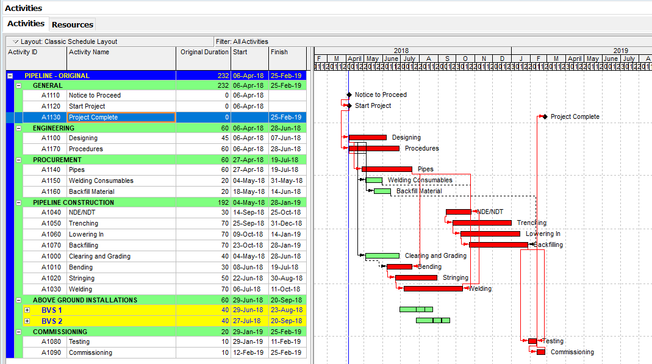Select the BVS 1 summary bar in Gantt
Viewport: 652px width, 364px height.
(416, 309)
